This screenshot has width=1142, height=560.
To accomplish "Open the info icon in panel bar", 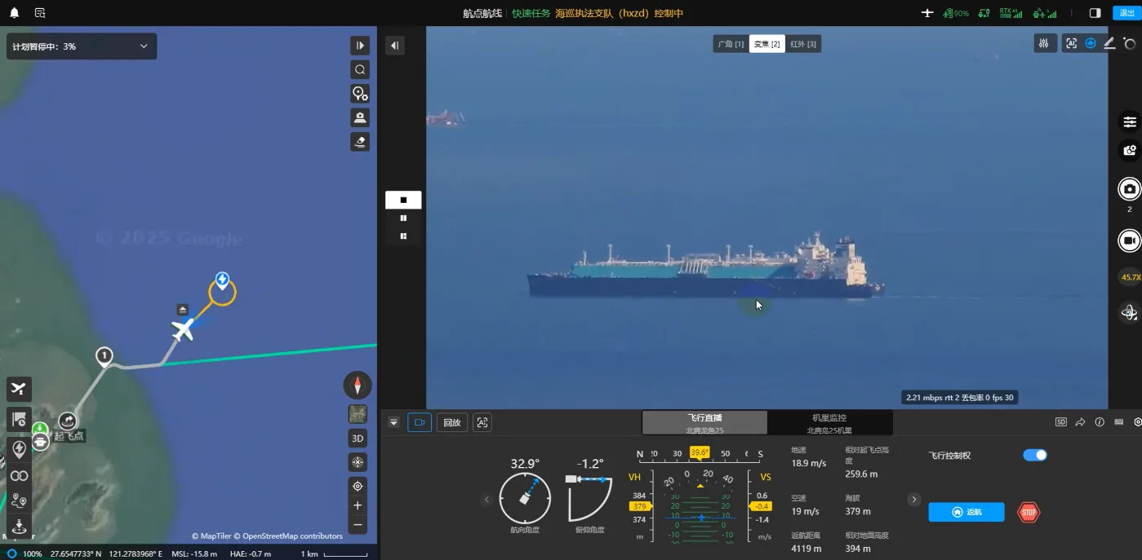I will click(1100, 422).
